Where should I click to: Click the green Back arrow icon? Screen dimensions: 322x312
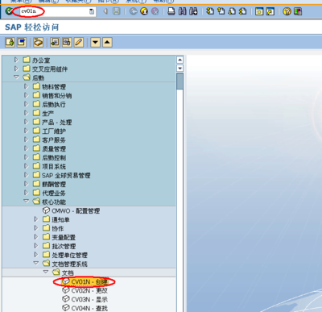(134, 11)
